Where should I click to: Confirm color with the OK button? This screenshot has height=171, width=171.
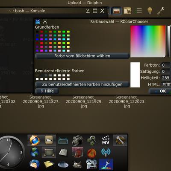pos(160,91)
